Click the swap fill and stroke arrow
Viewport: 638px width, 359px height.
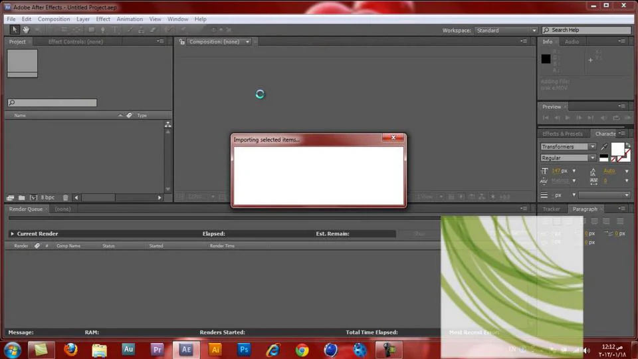coord(628,146)
